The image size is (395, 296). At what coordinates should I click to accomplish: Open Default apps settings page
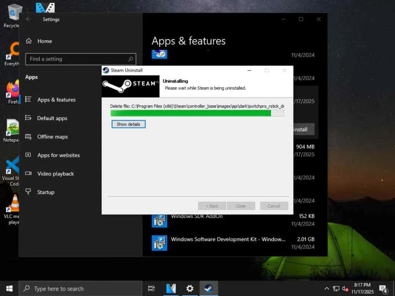coord(52,118)
